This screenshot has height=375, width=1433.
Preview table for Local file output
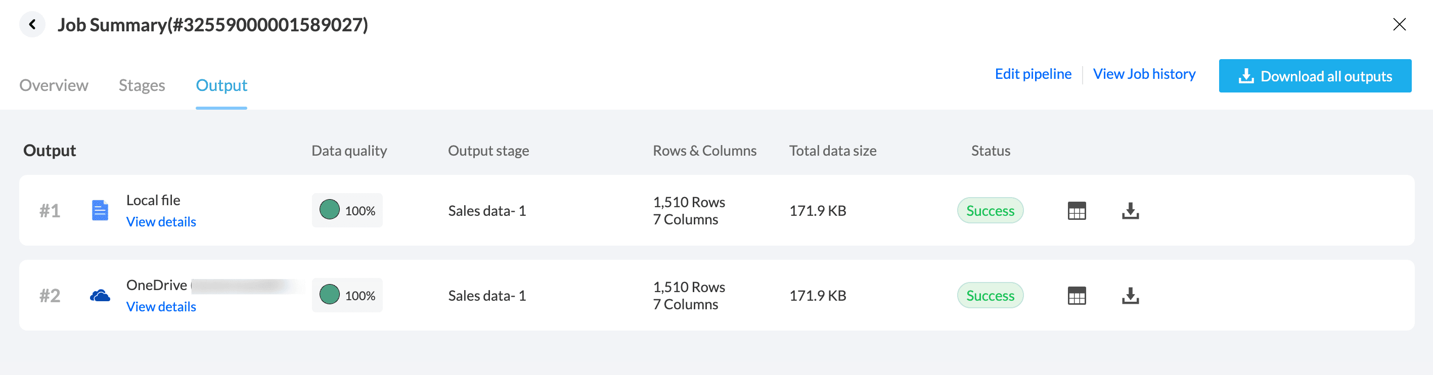coord(1077,211)
